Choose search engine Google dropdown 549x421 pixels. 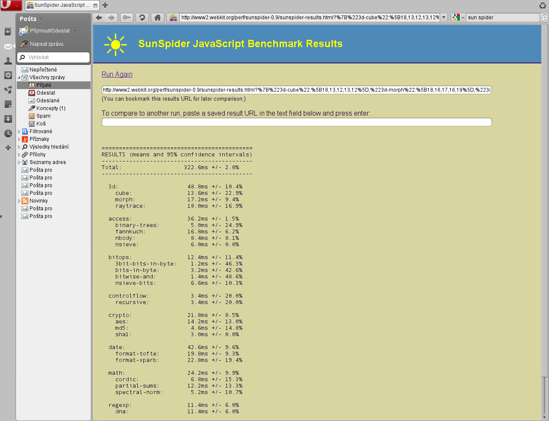tap(459, 18)
